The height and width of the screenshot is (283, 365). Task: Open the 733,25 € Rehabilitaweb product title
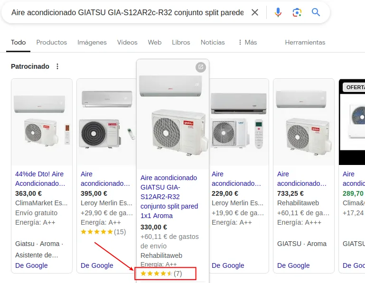coord(302,179)
